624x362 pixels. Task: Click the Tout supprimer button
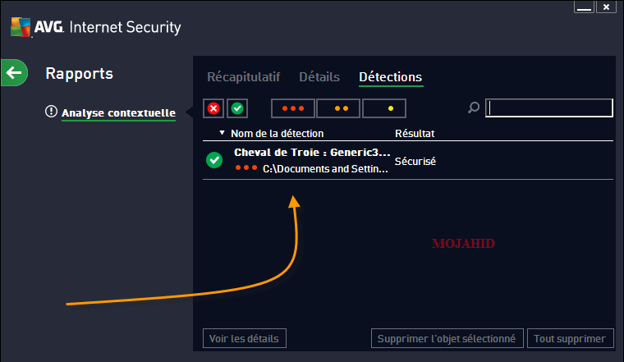pos(570,338)
